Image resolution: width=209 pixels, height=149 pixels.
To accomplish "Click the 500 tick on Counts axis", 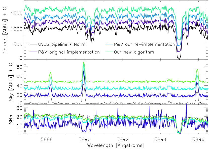I will click(18, 44).
